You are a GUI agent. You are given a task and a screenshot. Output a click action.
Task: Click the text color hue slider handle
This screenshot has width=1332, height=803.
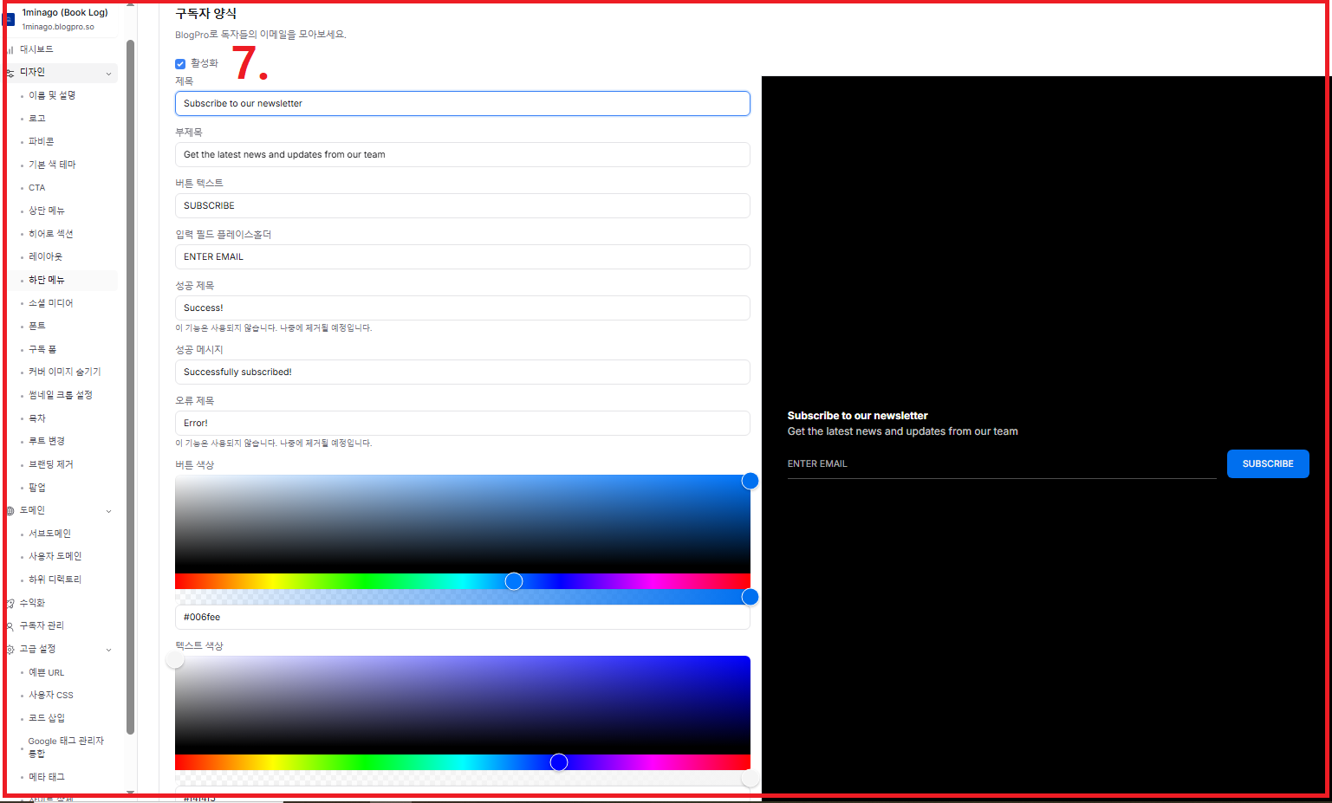pos(559,761)
